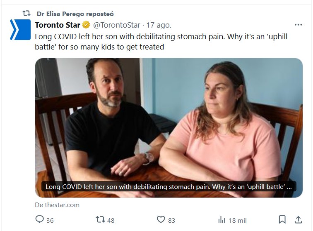This screenshot has height=231, width=313.
Task: Open the share icon for this post
Action: (298, 219)
